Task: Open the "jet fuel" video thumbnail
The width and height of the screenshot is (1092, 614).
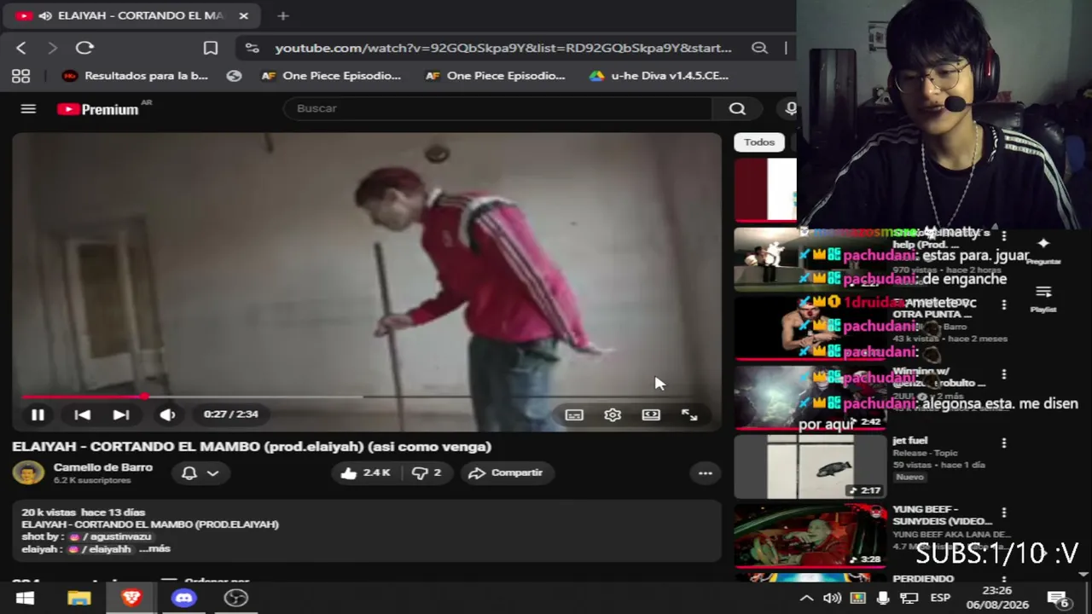Action: 810,466
